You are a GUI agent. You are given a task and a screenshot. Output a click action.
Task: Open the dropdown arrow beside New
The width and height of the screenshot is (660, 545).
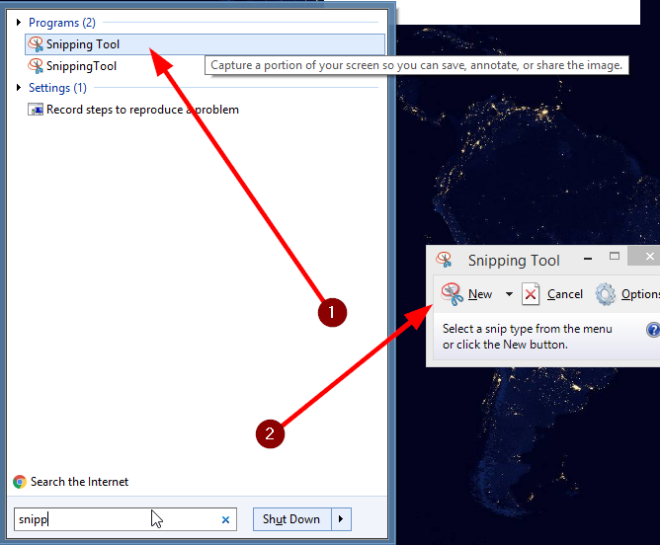[x=509, y=294]
